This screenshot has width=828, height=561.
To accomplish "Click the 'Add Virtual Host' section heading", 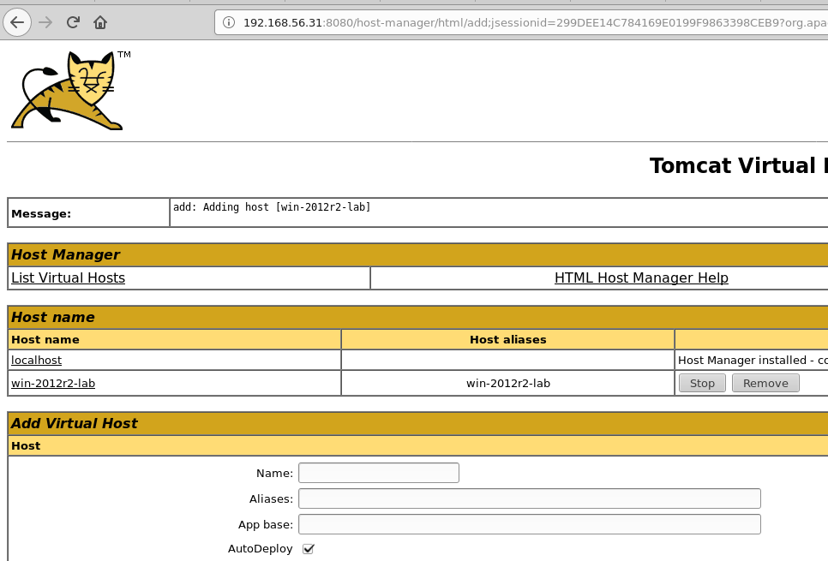I will click(x=75, y=423).
